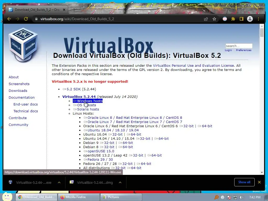Download Debian 8 64-bit package
The image size is (268, 201).
tap(126, 147)
